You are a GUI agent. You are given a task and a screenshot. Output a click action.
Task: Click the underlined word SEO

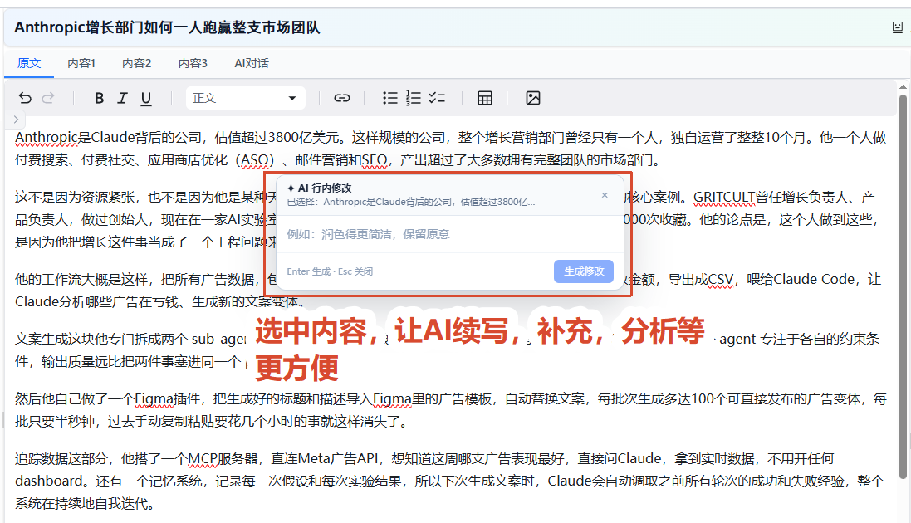375,159
